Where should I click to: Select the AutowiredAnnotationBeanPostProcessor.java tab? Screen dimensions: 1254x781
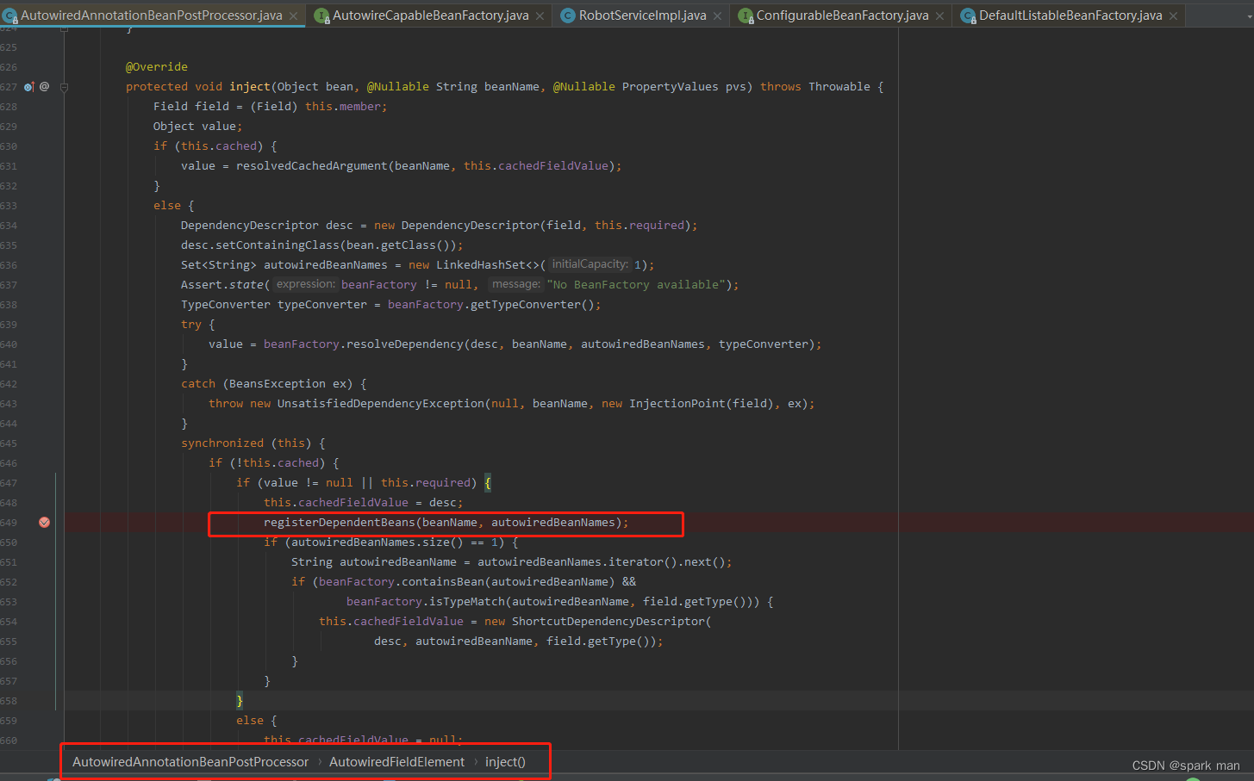point(152,15)
